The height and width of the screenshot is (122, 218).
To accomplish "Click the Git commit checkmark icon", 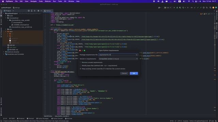I will pos(198,7).
